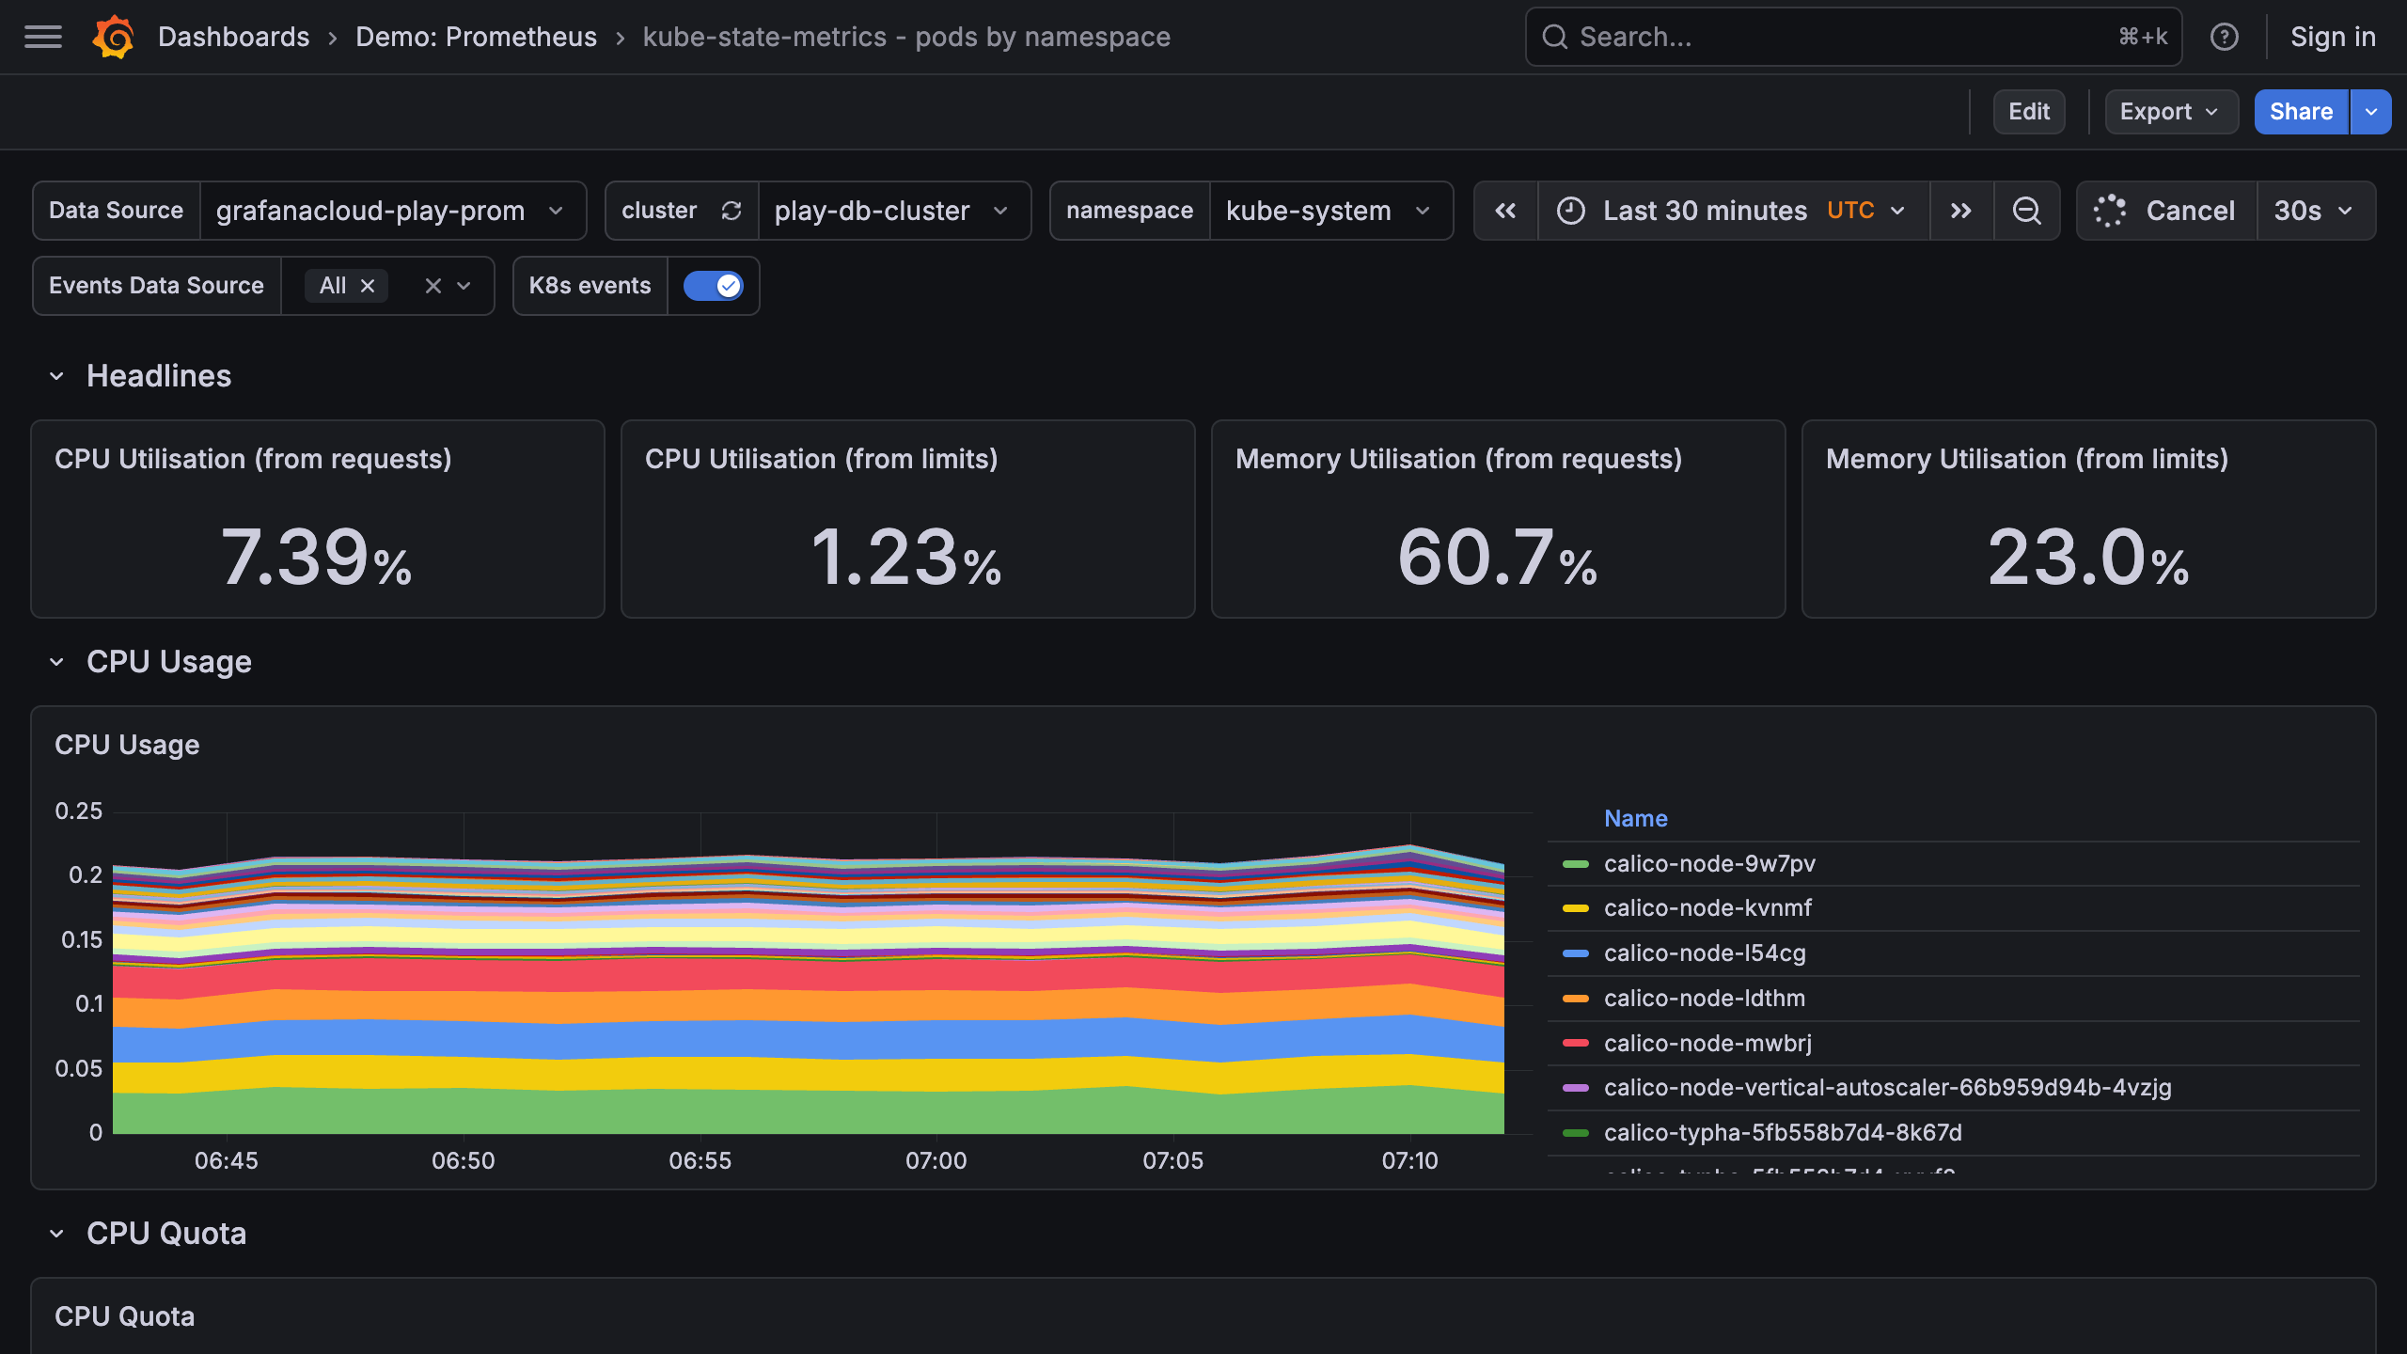2407x1354 pixels.
Task: Refresh the cluster variable options
Action: click(732, 211)
